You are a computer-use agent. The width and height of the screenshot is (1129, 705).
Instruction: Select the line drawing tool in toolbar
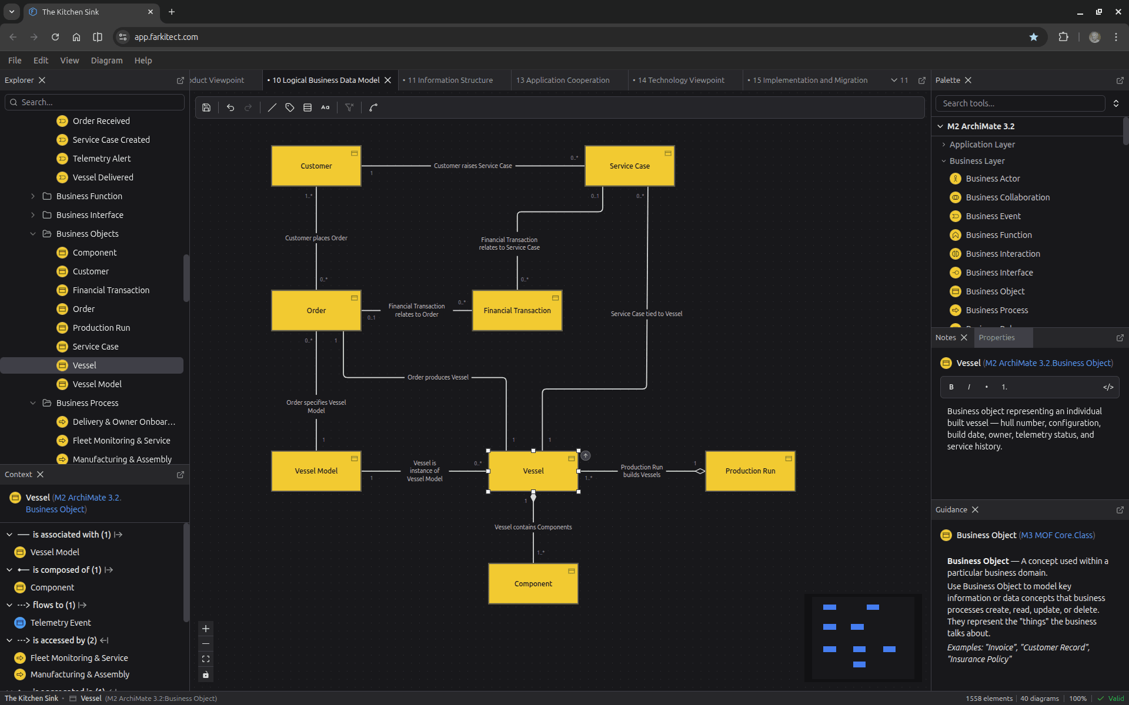(272, 108)
